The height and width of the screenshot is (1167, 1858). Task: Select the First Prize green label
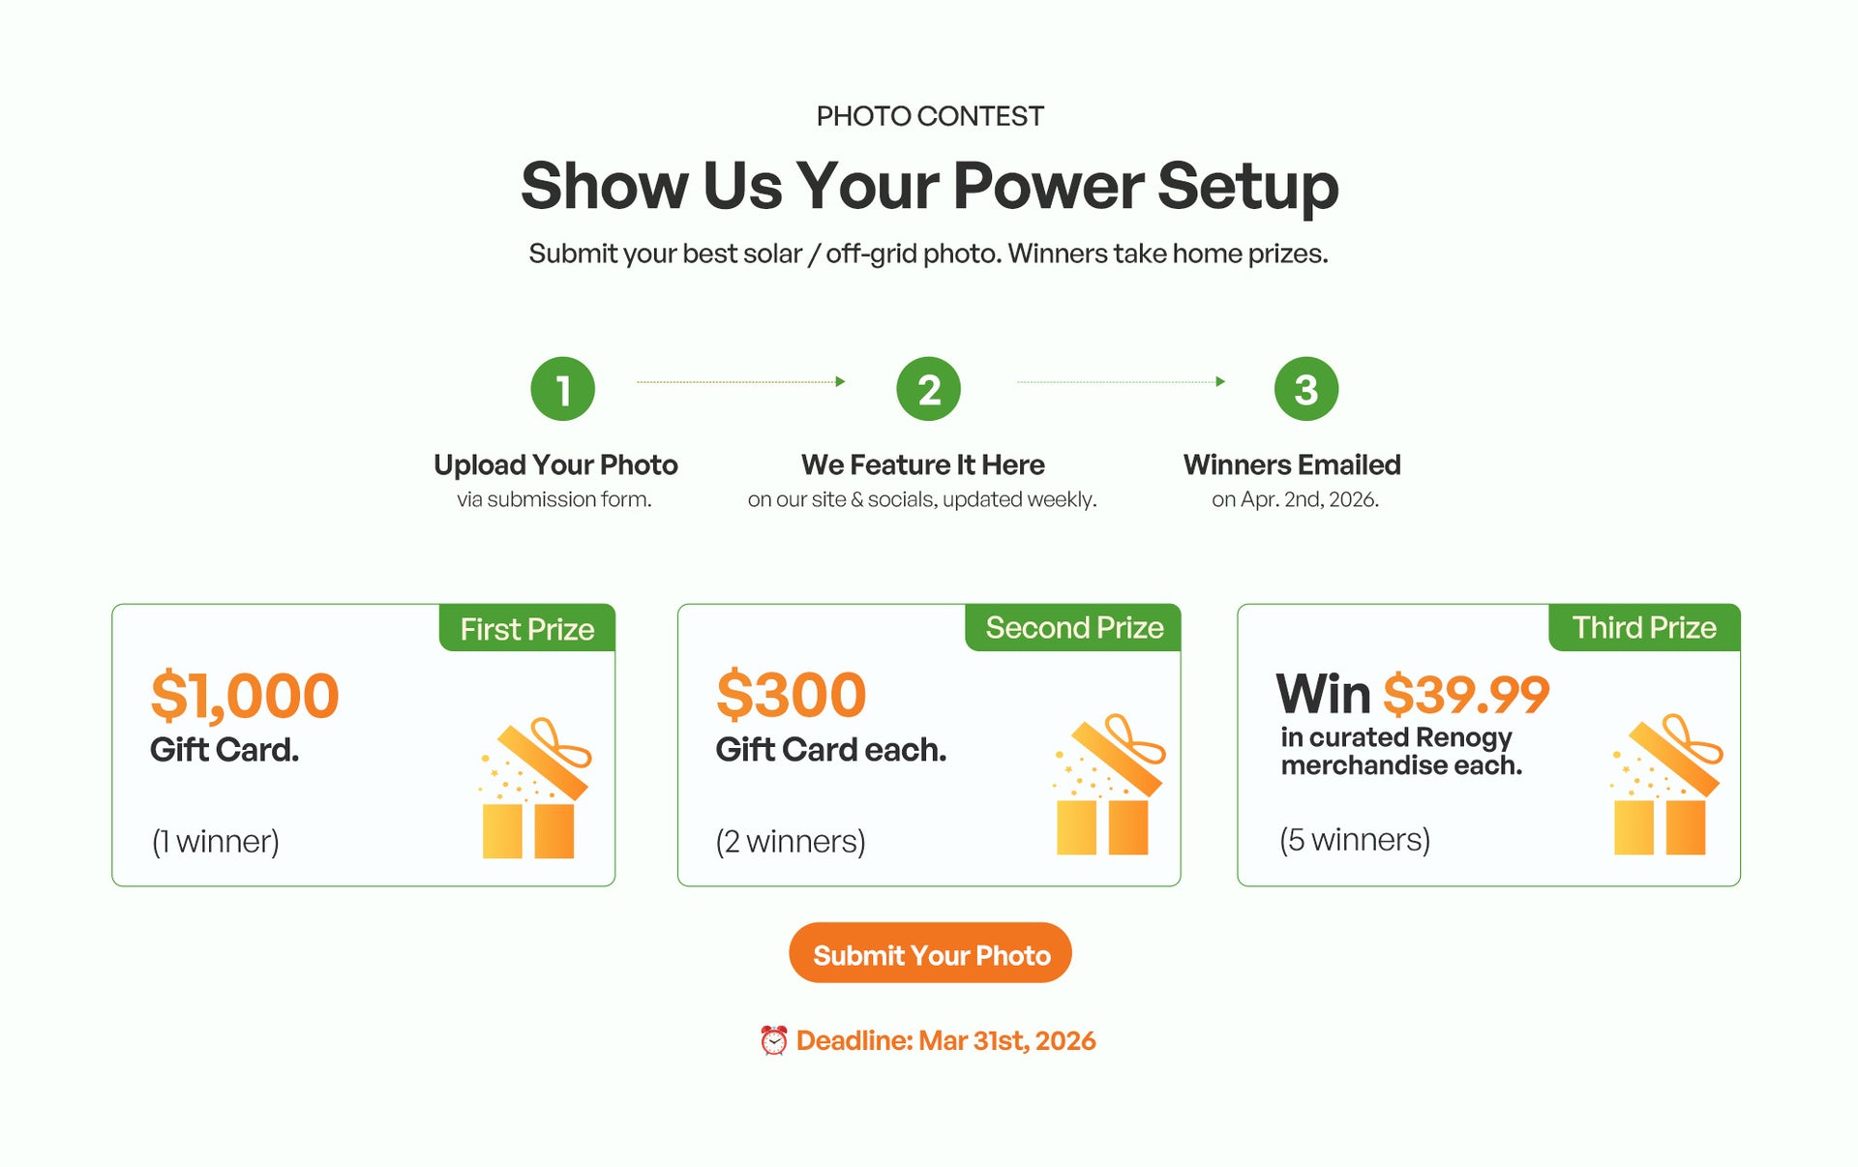[x=526, y=629]
